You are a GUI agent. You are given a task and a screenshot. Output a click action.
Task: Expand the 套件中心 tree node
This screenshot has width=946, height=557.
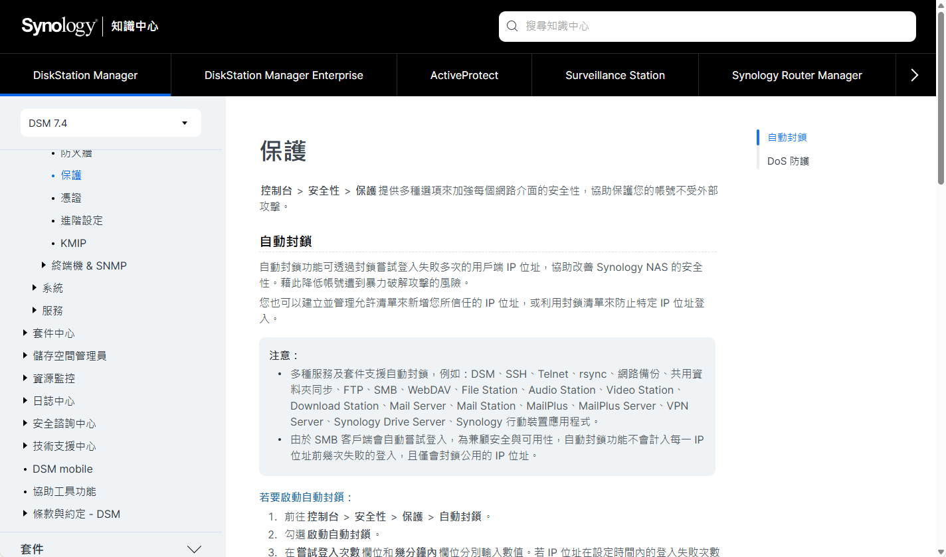tap(25, 333)
